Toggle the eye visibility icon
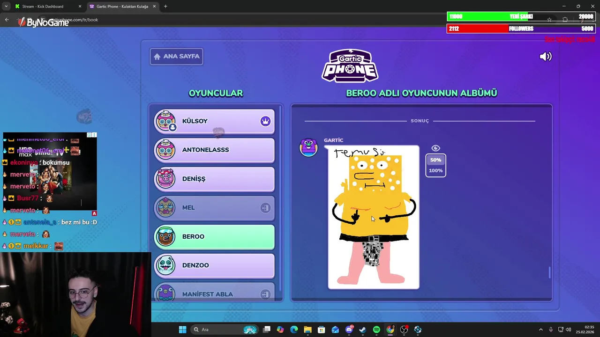Viewport: 600px width, 337px height. [x=435, y=148]
